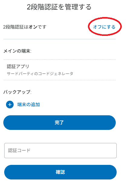Click the bold オン word in status
The image size is (126, 181).
[x=33, y=27]
